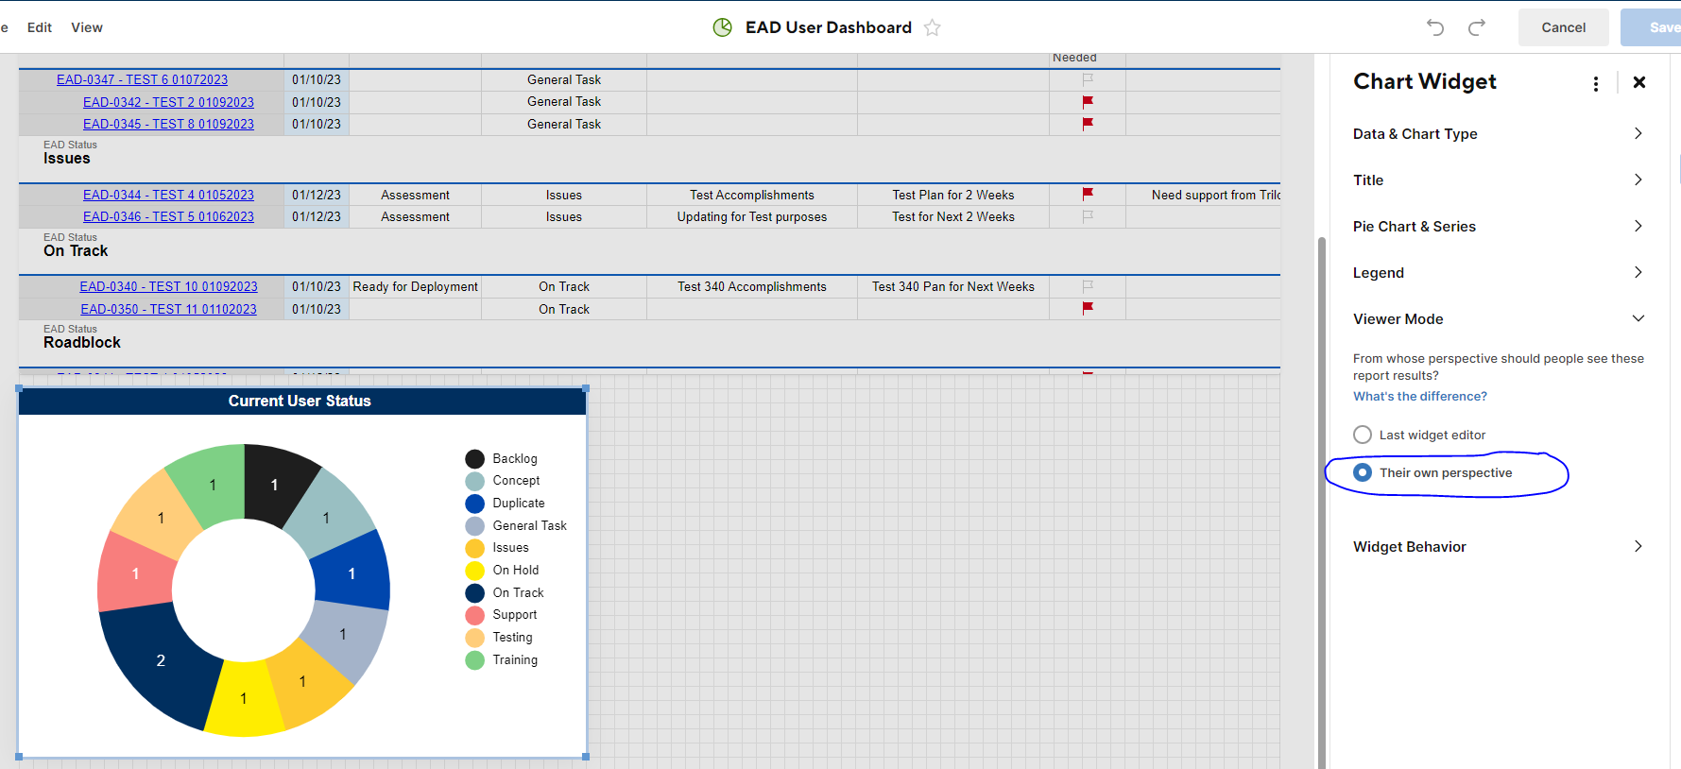Click the On Track legend swatch

tap(474, 592)
